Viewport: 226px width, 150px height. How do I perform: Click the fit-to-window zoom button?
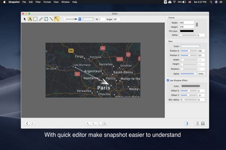pyautogui.click(x=104, y=123)
